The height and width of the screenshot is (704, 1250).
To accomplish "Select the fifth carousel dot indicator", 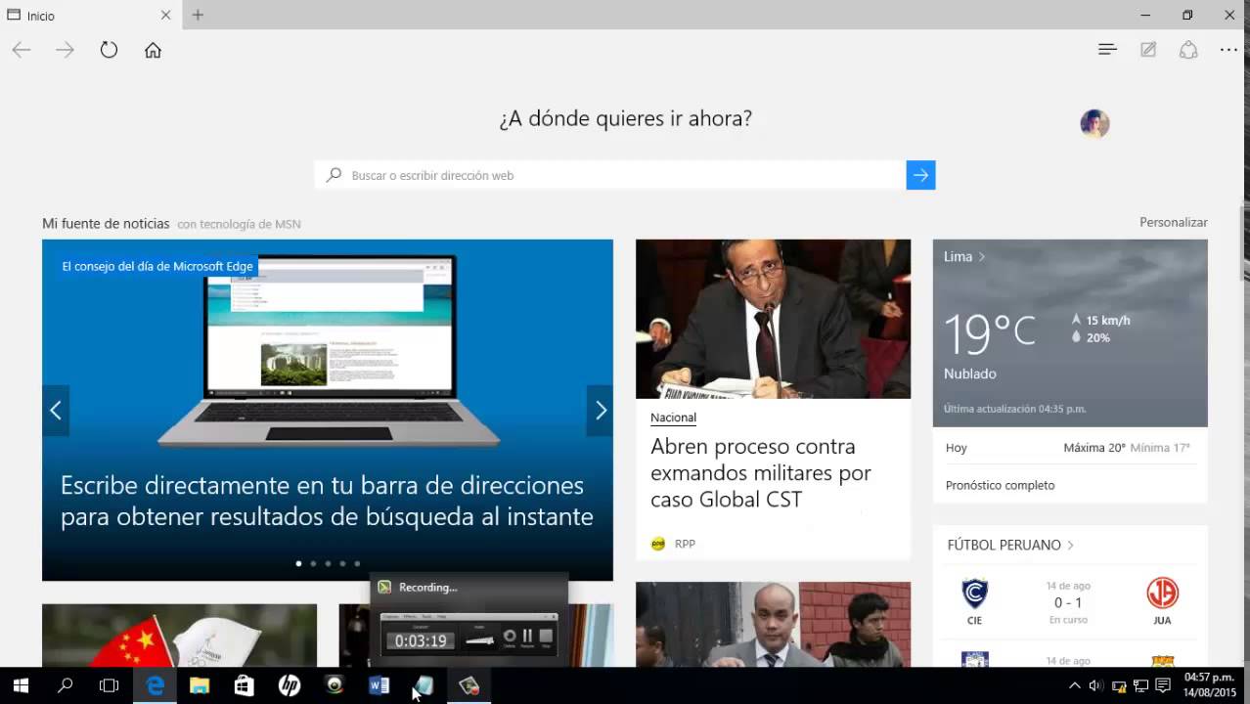I will tap(357, 563).
